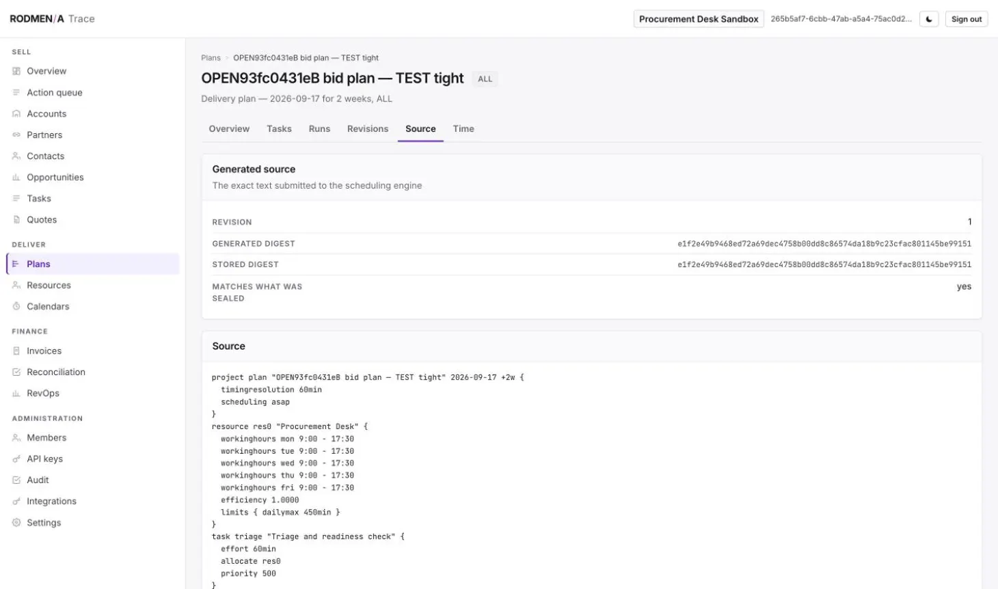Open the Procurement Desk Sandbox workspace switcher
This screenshot has height=589, width=998.
click(x=699, y=19)
